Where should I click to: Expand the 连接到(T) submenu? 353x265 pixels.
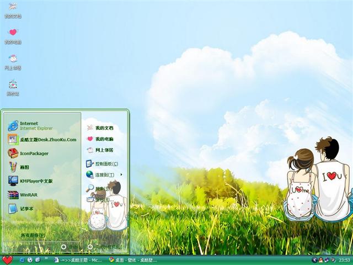tap(104, 174)
